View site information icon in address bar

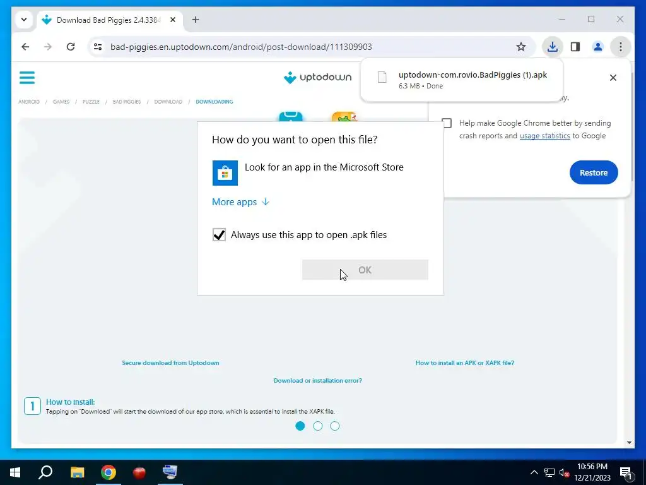(98, 47)
